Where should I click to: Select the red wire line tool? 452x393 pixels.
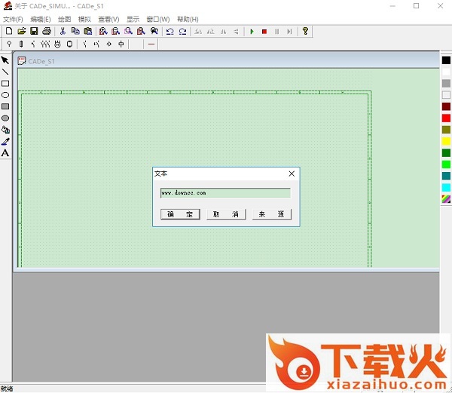(151, 45)
